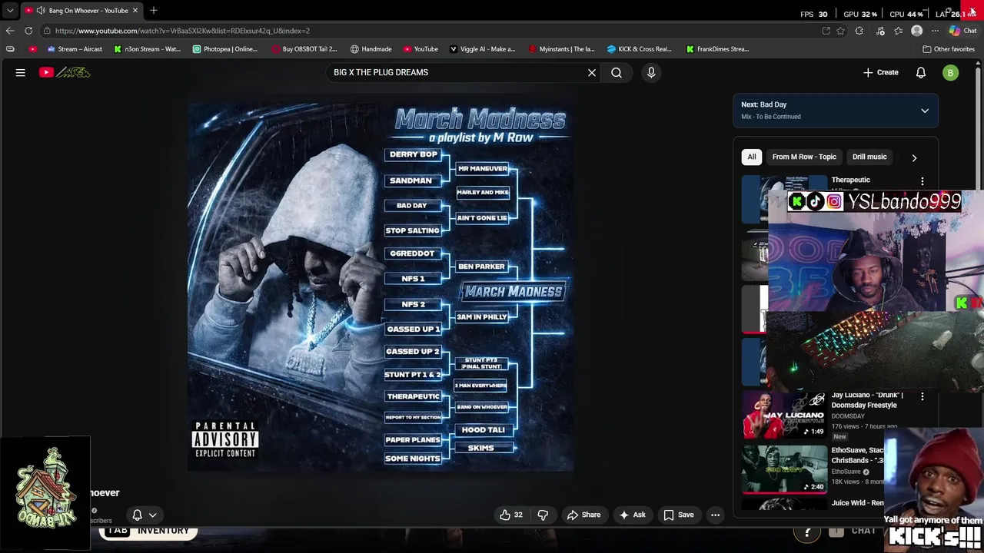The width and height of the screenshot is (984, 553).
Task: Click the EthoSuave channel name
Action: [x=846, y=472]
